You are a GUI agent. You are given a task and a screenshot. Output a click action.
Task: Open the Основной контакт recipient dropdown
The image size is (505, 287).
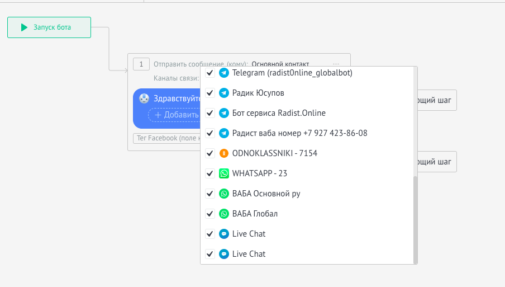(280, 64)
